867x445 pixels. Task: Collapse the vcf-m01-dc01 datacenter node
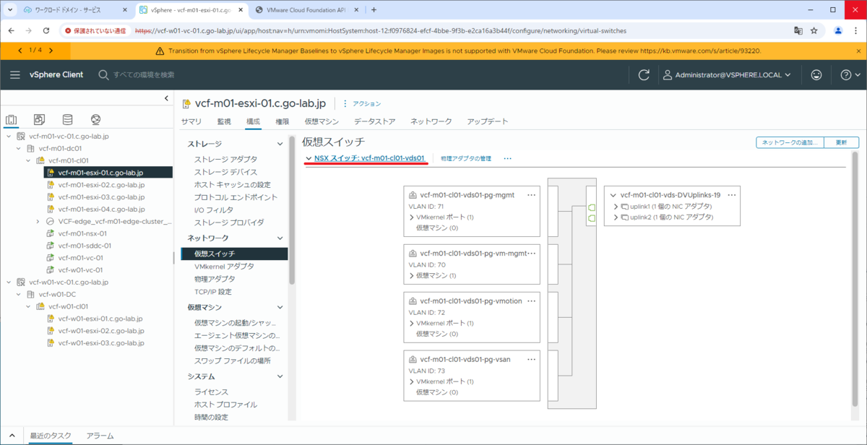point(19,148)
